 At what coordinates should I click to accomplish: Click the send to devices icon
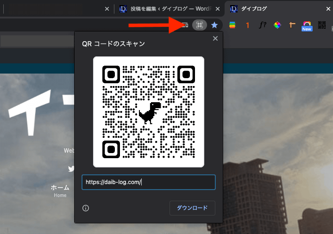pyautogui.click(x=185, y=25)
